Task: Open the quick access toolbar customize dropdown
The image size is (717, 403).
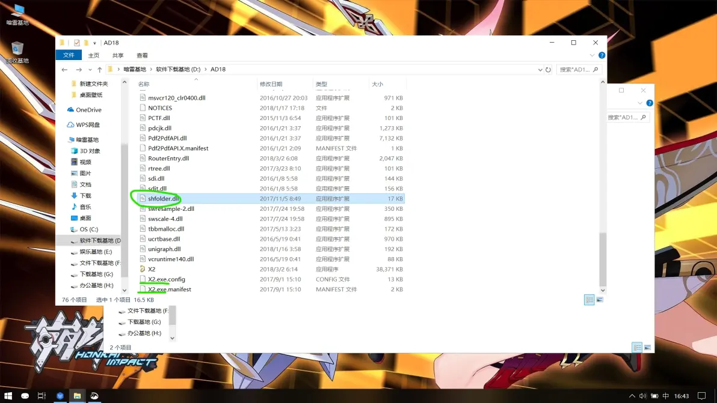Action: click(x=94, y=43)
